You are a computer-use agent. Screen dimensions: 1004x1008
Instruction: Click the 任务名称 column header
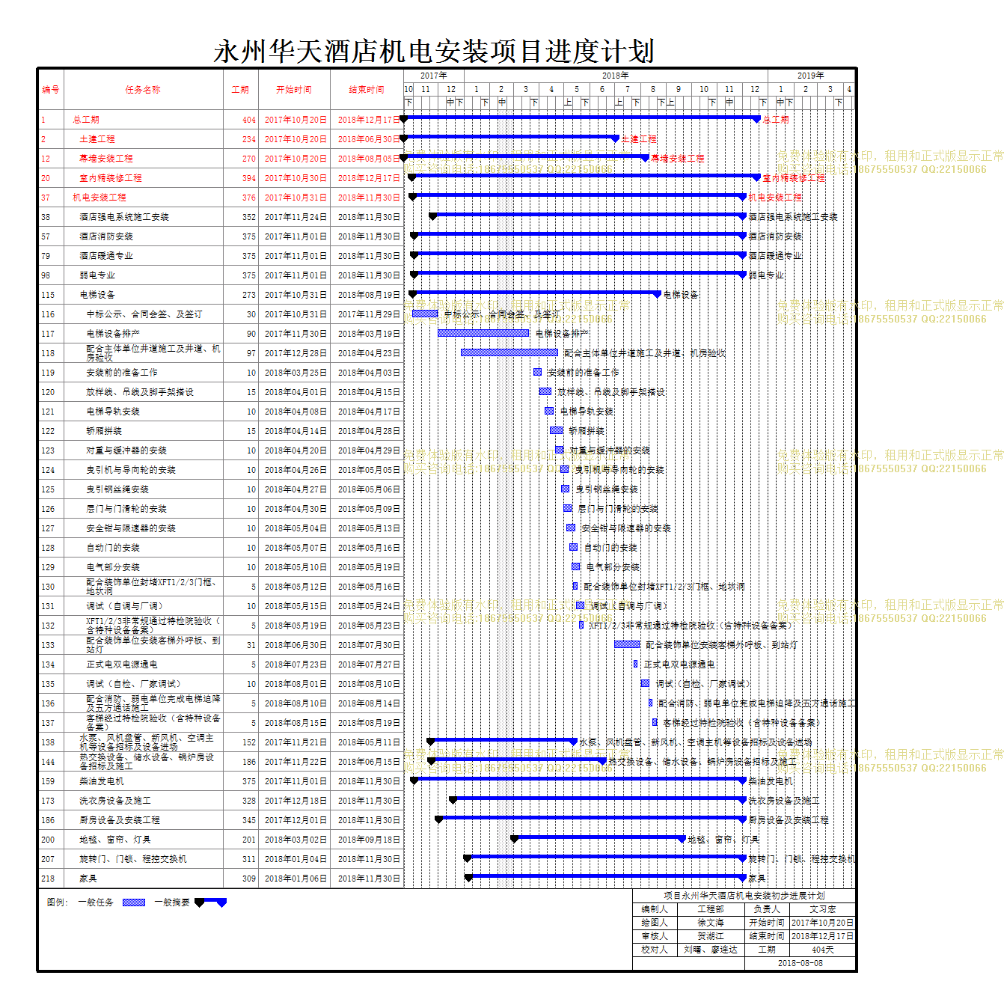143,90
